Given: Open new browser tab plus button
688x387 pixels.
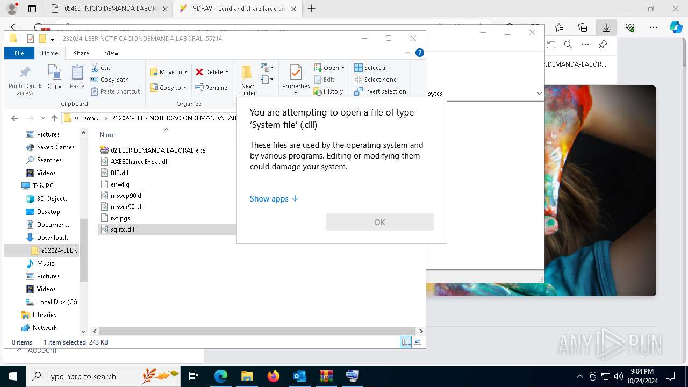Looking at the screenshot, I should click(311, 9).
